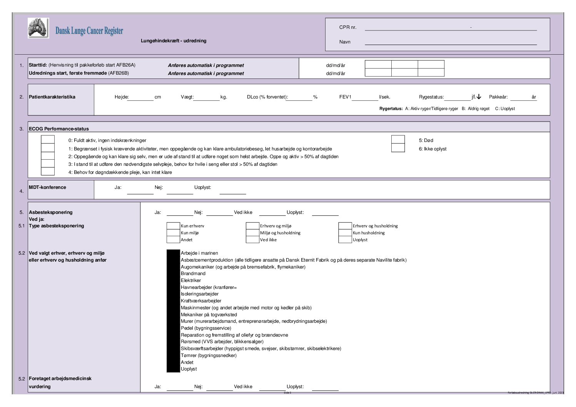Tick the Miljø og husholdning box
Viewport: 576px width, 407px height.
pyautogui.click(x=252, y=233)
